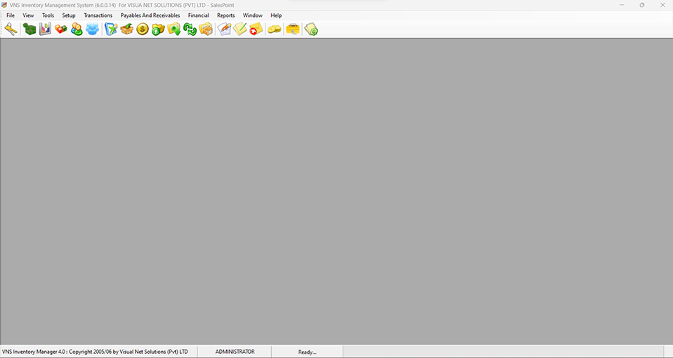673x358 pixels.
Task: Open the Financial menu
Action: pos(198,15)
